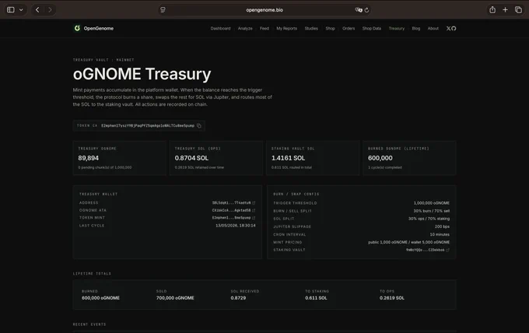529x333 pixels.
Task: Open the translate icon in the address bar
Action: click(x=359, y=10)
